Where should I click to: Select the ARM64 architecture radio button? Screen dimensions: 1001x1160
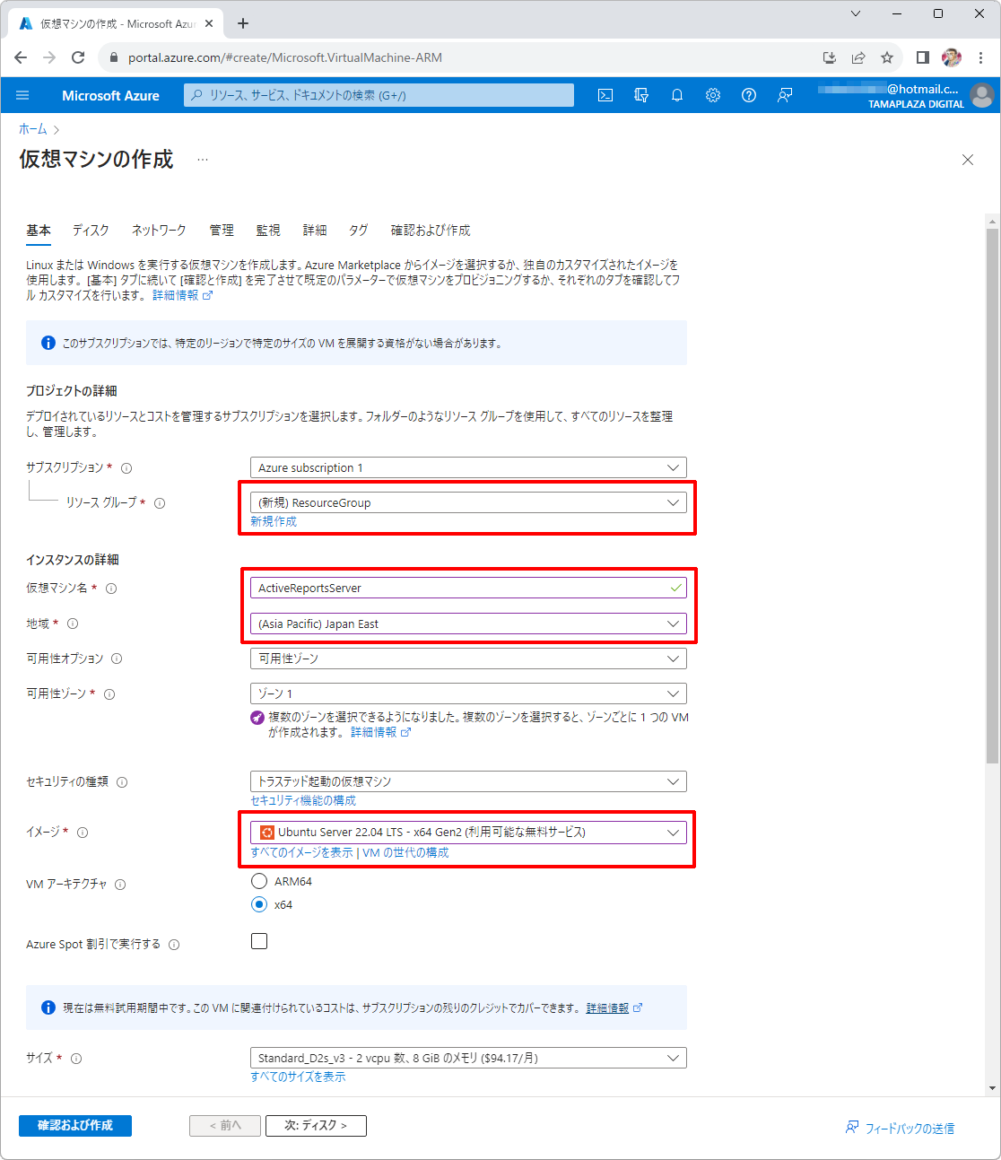click(259, 881)
